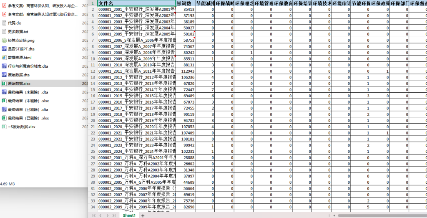The image size is (427, 218).
Task: Click the spreadsheet icon of 最终结果（未剔除）.xlsx
Action: click(4, 101)
